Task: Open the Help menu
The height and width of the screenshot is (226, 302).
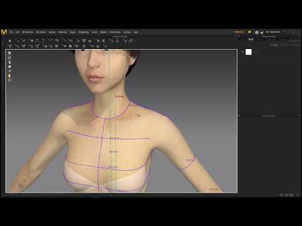Action: 136,32
